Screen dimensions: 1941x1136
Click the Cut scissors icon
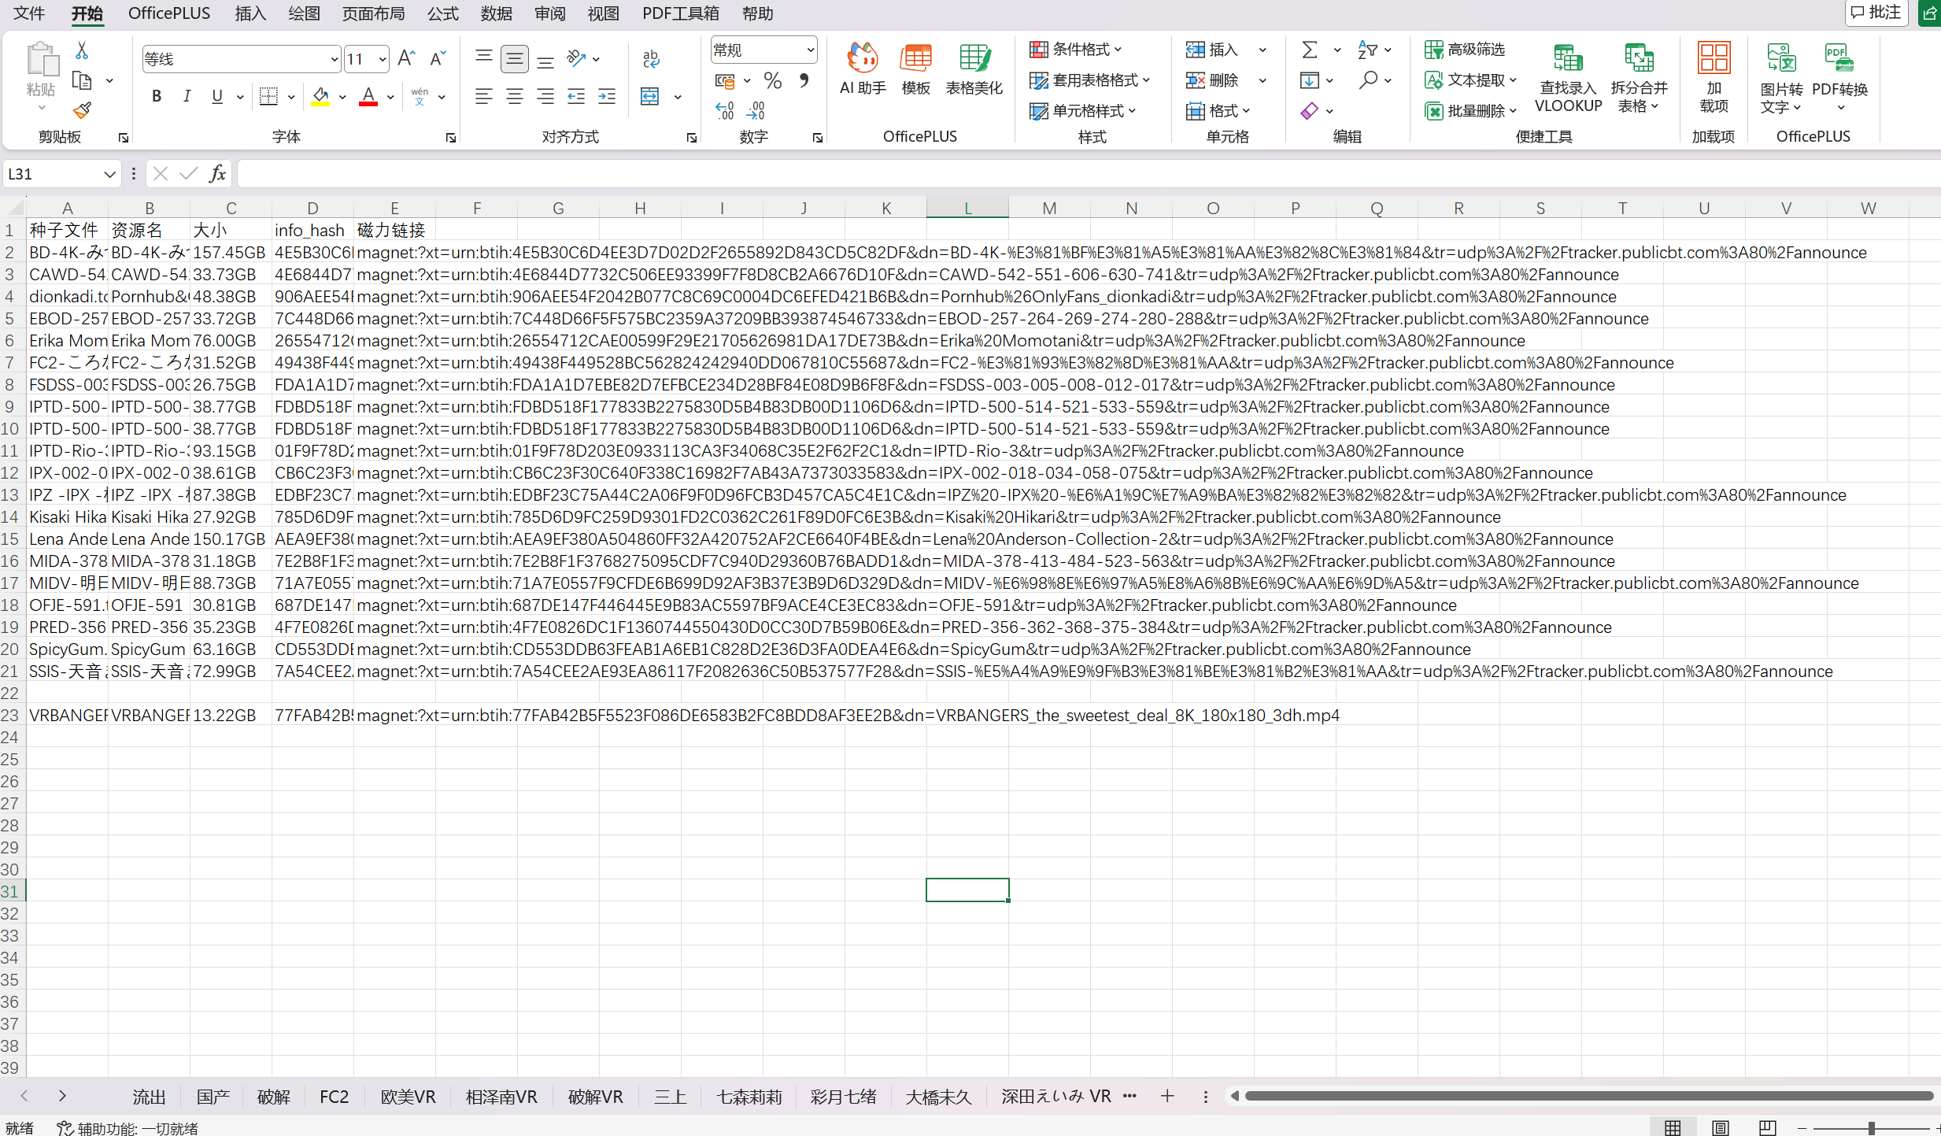[81, 50]
